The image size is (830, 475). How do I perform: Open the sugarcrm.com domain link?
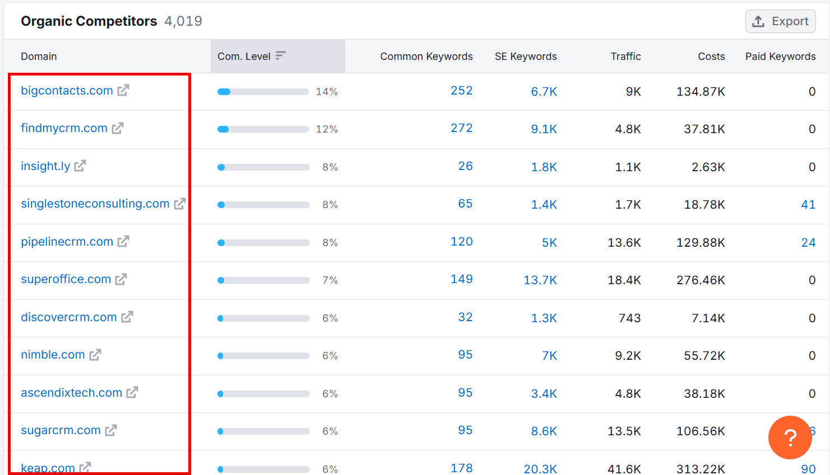coord(61,430)
